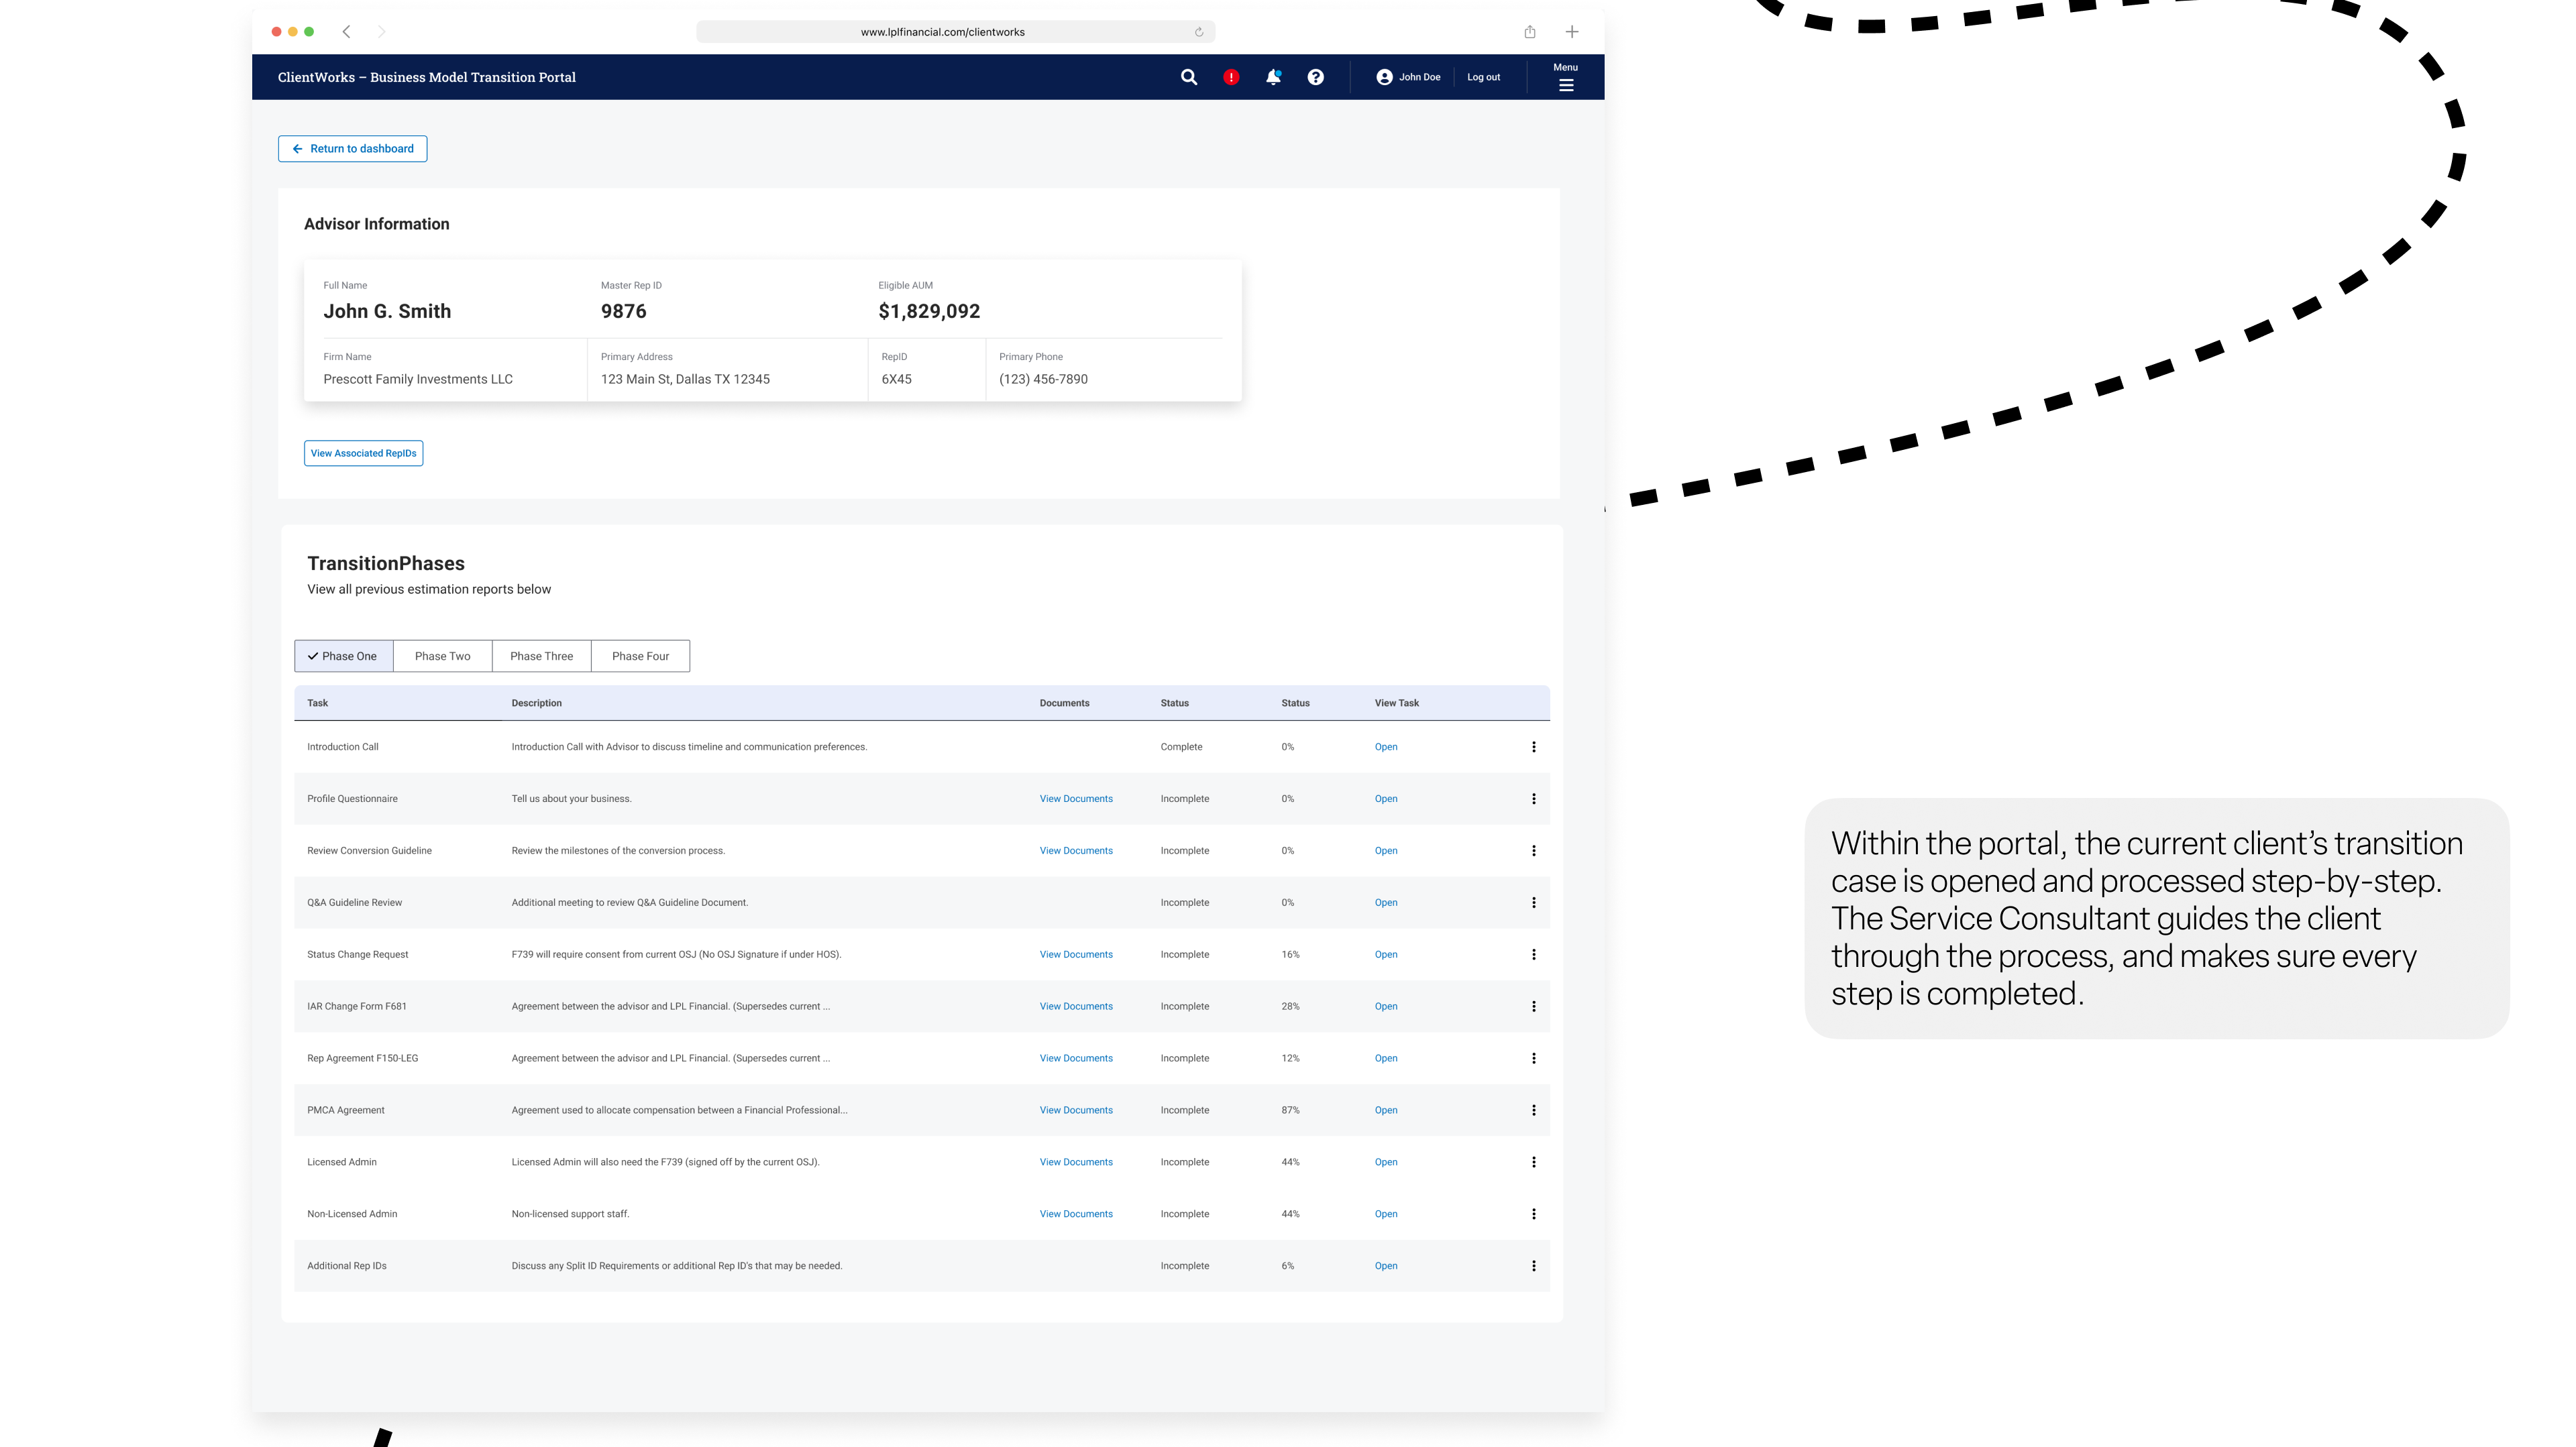Expand options for Introduction Call row
This screenshot has width=2576, height=1447.
tap(1533, 746)
